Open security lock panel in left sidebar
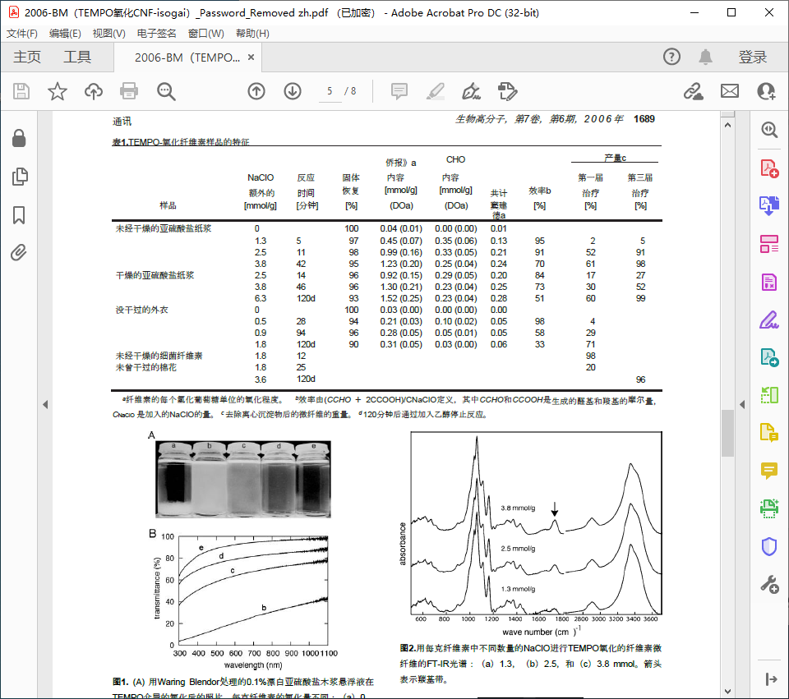 click(19, 138)
